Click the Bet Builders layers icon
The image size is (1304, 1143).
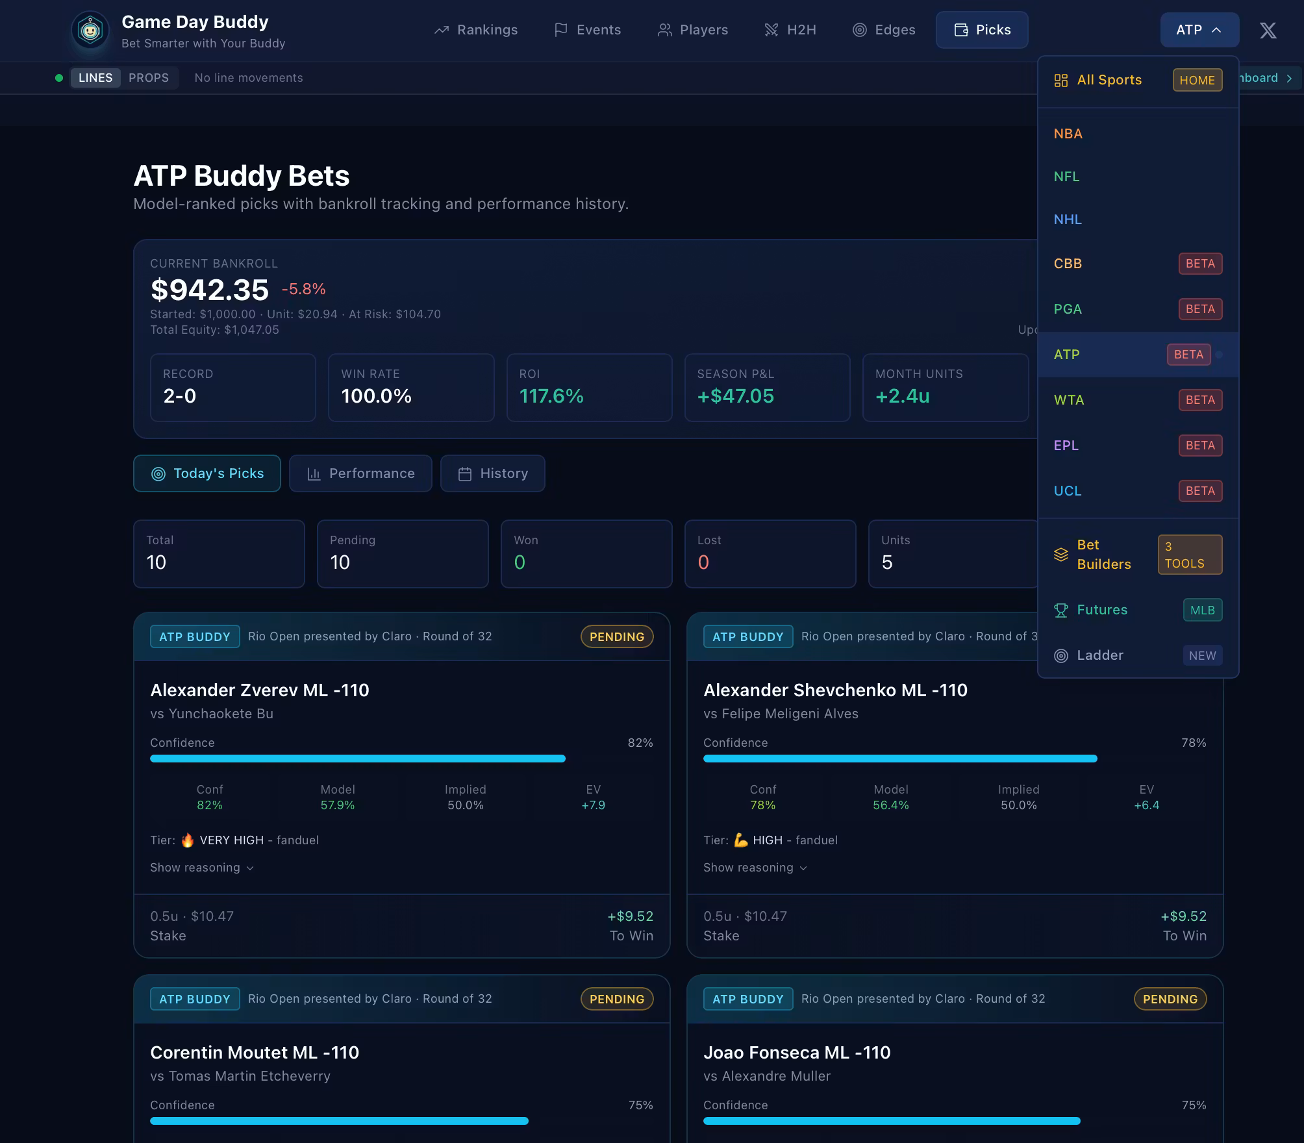coord(1060,554)
